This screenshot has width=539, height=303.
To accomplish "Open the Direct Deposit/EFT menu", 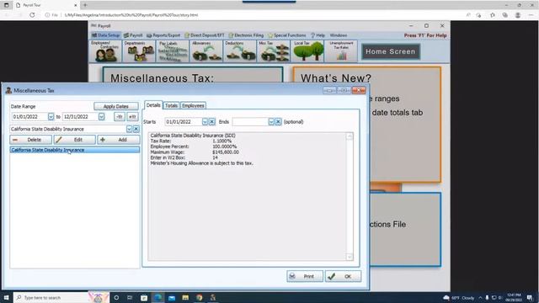I will (205, 35).
